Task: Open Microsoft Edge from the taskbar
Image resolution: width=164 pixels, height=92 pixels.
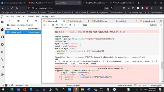Action: [12, 89]
